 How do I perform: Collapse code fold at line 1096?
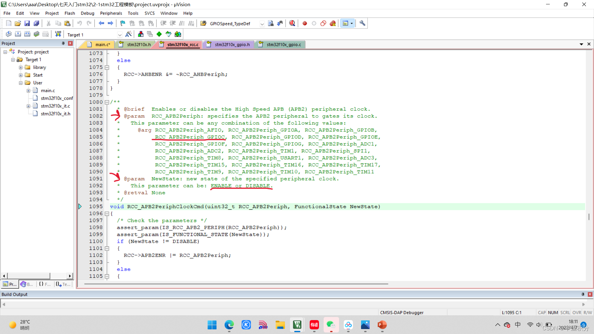tap(107, 214)
